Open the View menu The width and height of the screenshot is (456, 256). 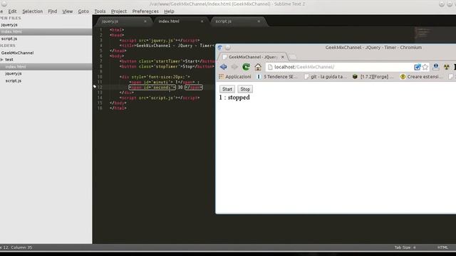(68, 11)
